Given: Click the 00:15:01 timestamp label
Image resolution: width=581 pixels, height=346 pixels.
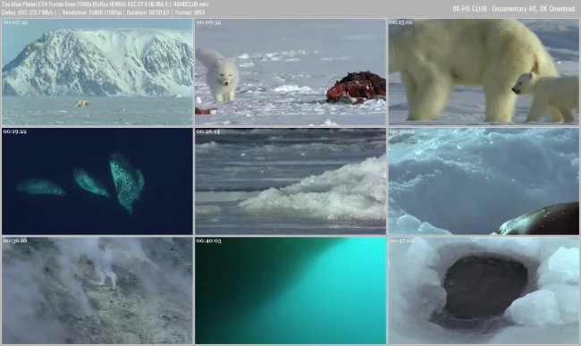Looking at the screenshot, I should click(401, 22).
